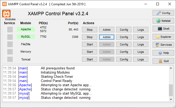Click the orange XAMPP logo
Viewport: 176px width, 108px height.
click(x=6, y=14)
